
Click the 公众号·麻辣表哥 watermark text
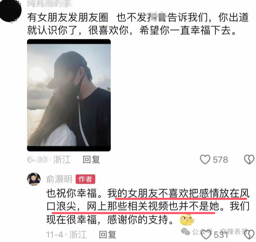220,232
